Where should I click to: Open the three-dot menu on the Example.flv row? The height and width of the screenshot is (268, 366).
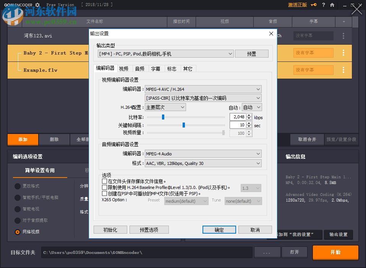[x=343, y=70]
